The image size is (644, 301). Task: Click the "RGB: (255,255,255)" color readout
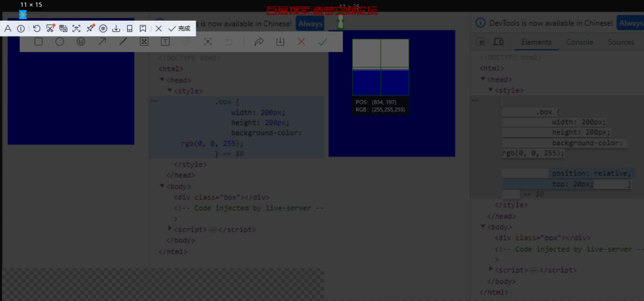(x=381, y=110)
